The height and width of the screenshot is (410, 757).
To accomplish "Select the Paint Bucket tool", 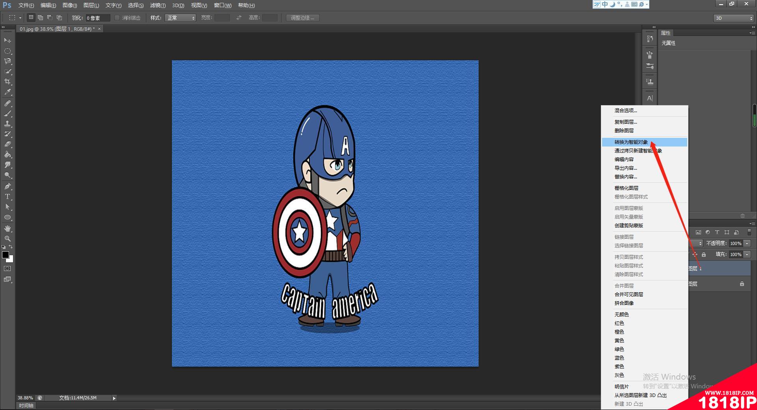I will [7, 154].
